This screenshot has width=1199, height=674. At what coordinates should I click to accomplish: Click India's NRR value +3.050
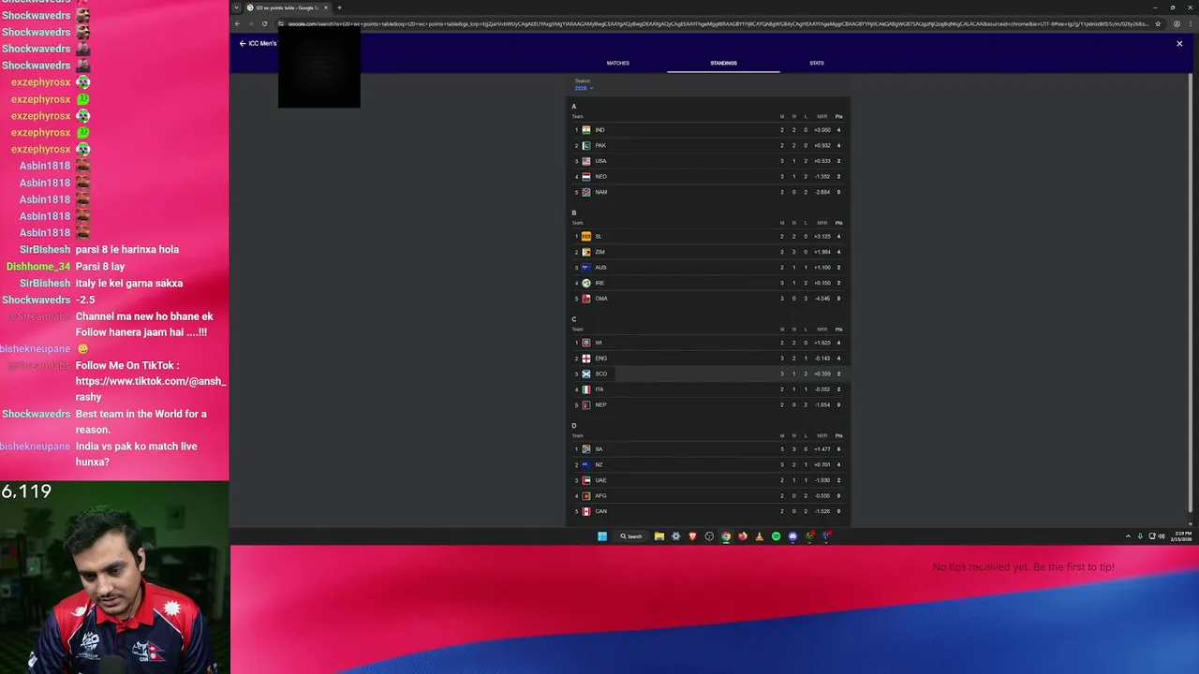[x=822, y=130]
